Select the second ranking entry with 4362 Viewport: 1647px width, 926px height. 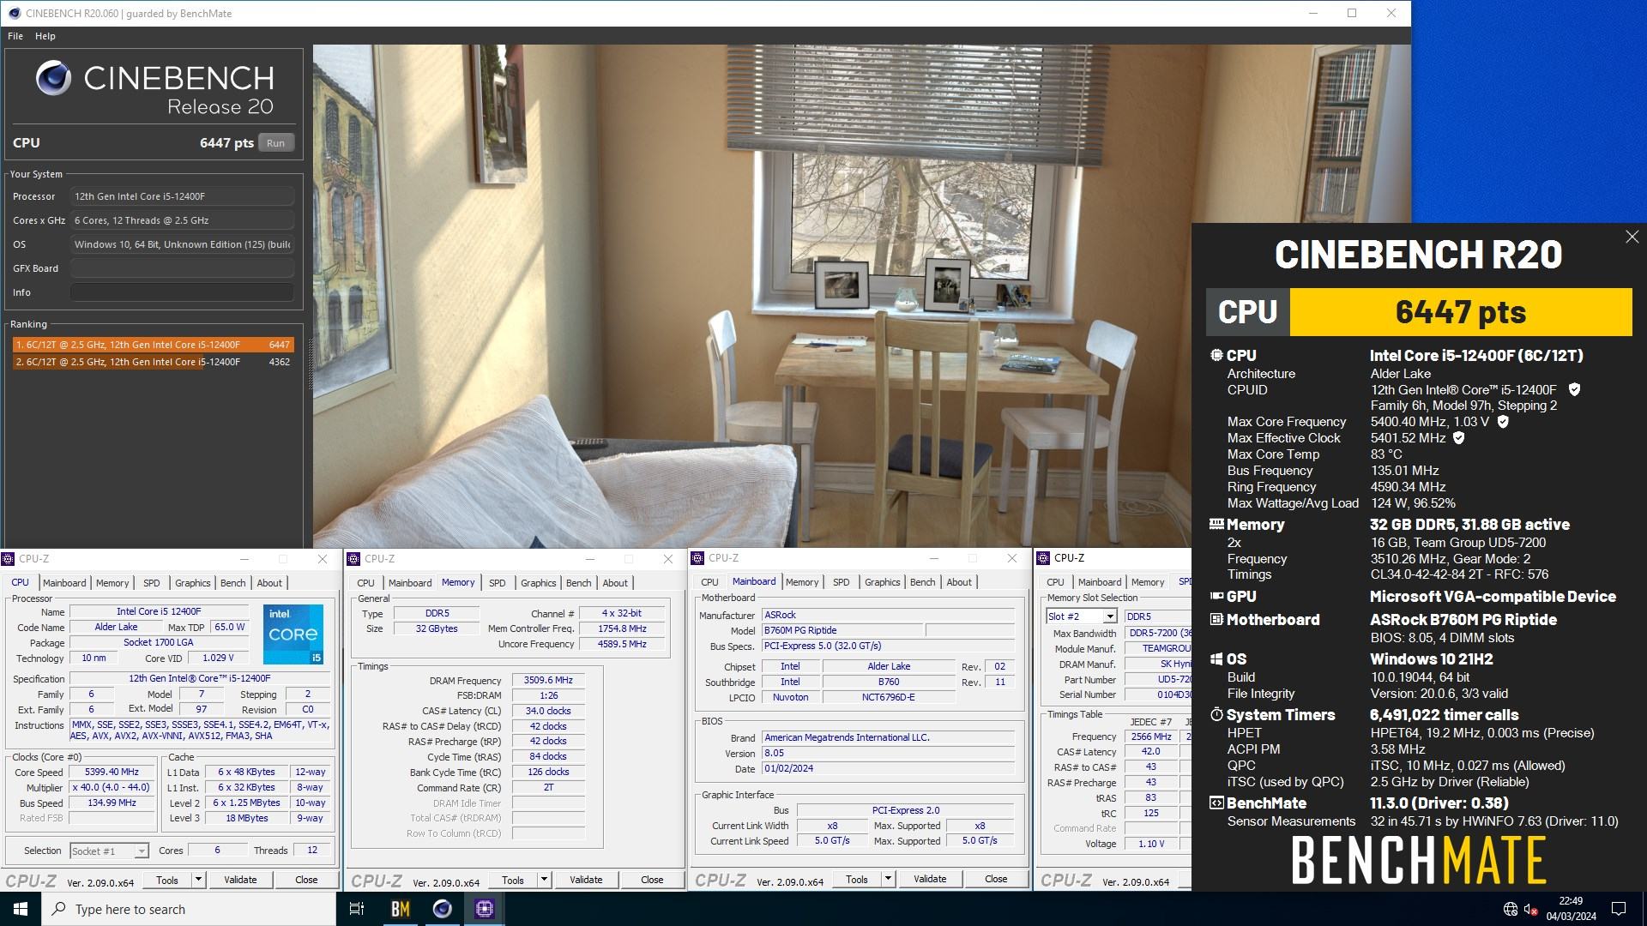point(153,362)
